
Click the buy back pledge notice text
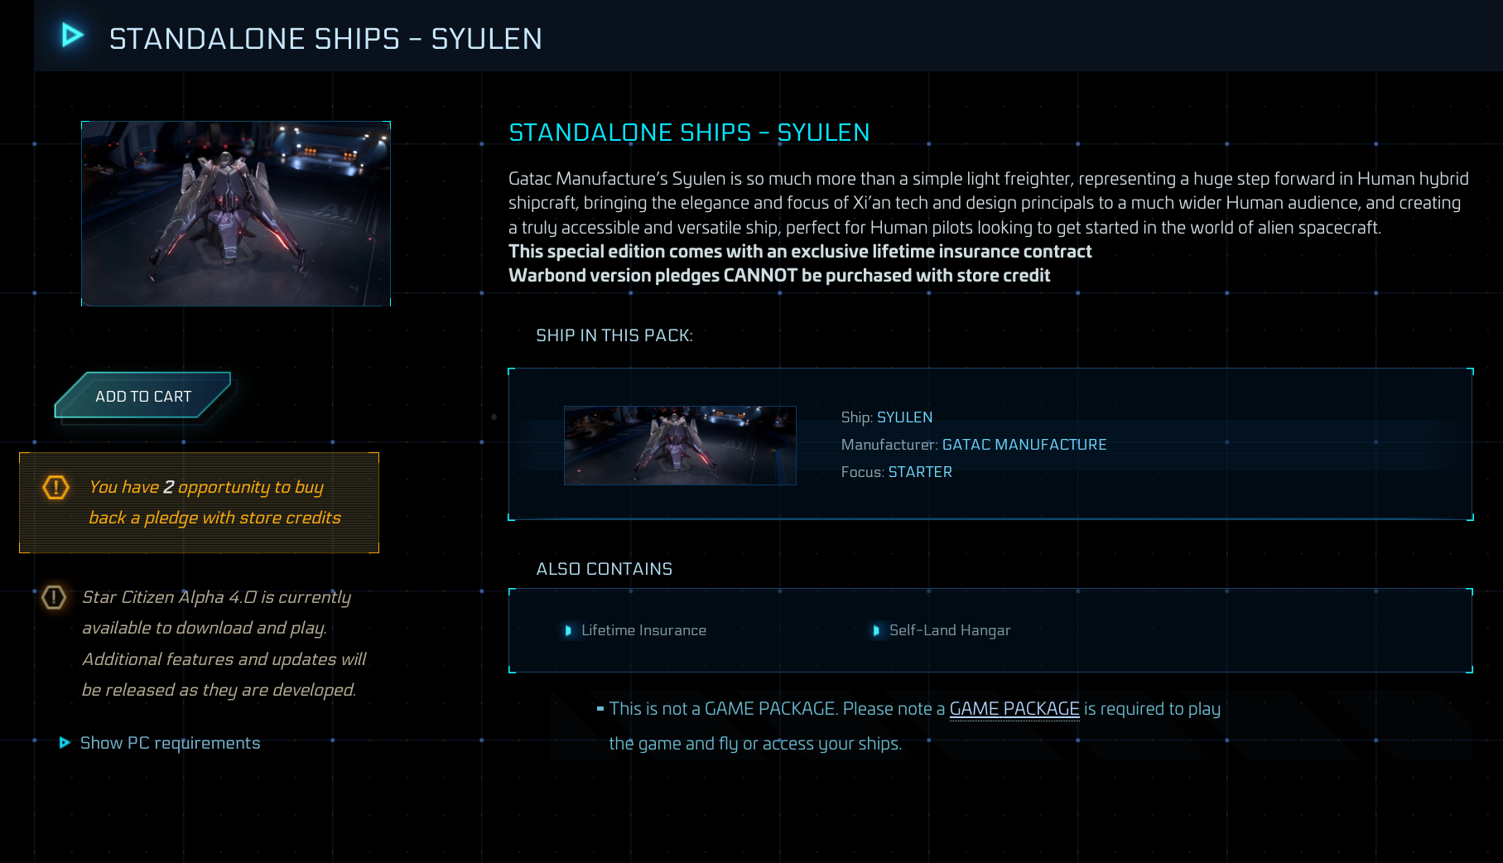(x=214, y=503)
